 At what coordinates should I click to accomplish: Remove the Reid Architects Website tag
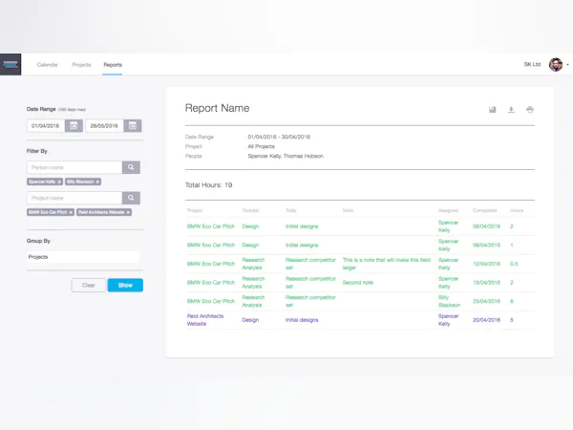pos(128,212)
